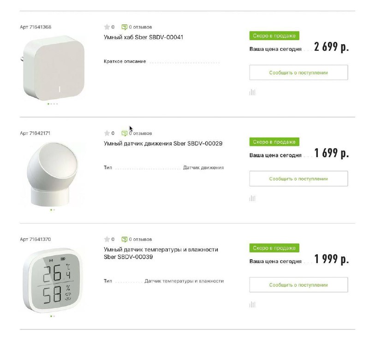This screenshot has width=369, height=340.
Task: Select second image dot under motion sensor photo
Action: point(54,210)
